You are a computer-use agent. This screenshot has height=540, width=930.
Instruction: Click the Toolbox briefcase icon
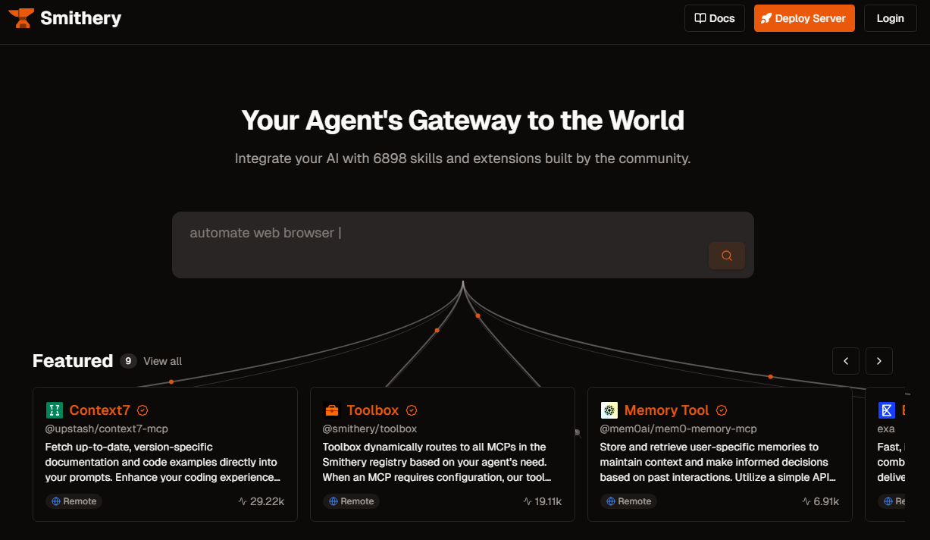(331, 410)
